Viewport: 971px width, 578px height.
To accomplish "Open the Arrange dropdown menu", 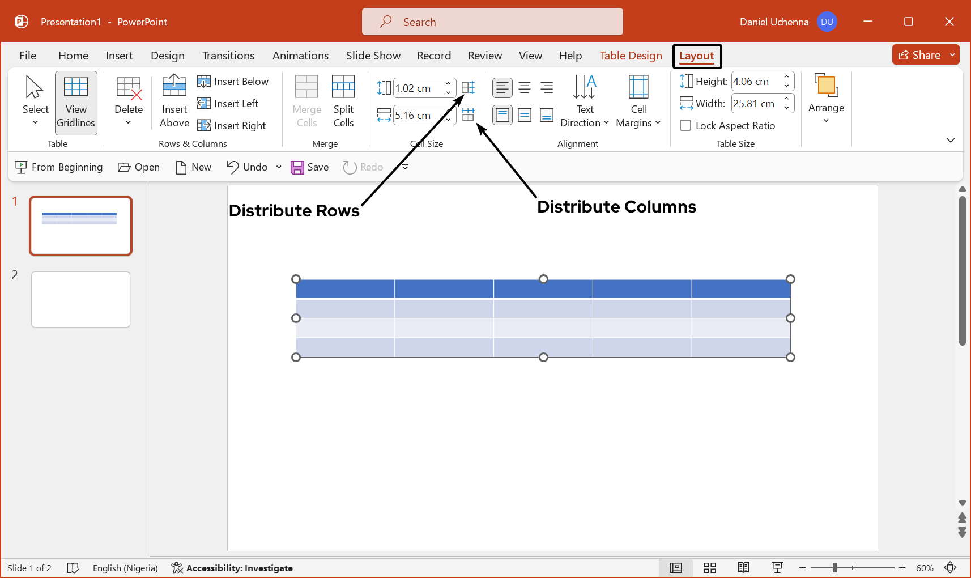I will (x=826, y=99).
